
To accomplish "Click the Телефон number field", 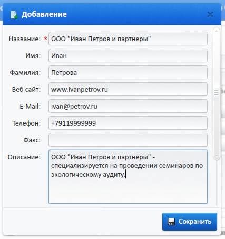I will [x=128, y=123].
